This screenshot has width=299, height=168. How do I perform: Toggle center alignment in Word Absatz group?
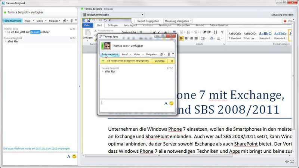coord(186,38)
